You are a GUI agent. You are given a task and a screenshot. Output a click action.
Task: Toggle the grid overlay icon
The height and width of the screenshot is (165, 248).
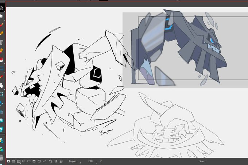[13, 161]
